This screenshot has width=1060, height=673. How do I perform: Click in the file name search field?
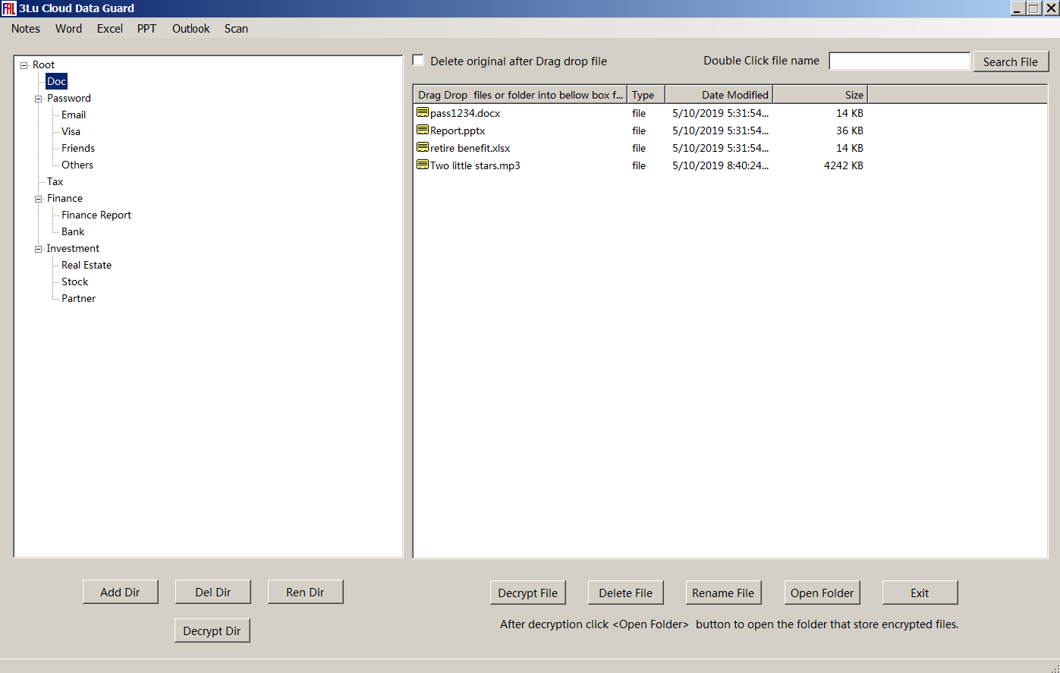click(x=899, y=61)
